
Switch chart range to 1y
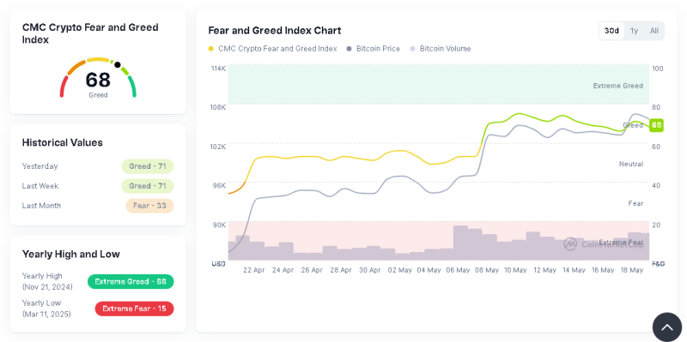coord(634,31)
